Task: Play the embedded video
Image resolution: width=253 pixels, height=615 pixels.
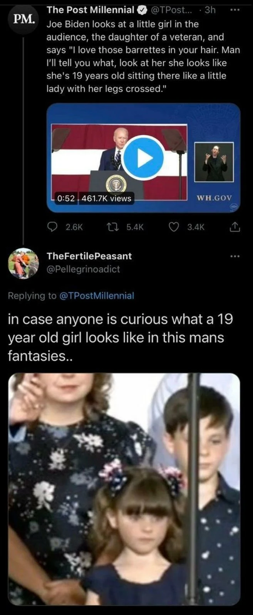Action: pyautogui.click(x=143, y=158)
